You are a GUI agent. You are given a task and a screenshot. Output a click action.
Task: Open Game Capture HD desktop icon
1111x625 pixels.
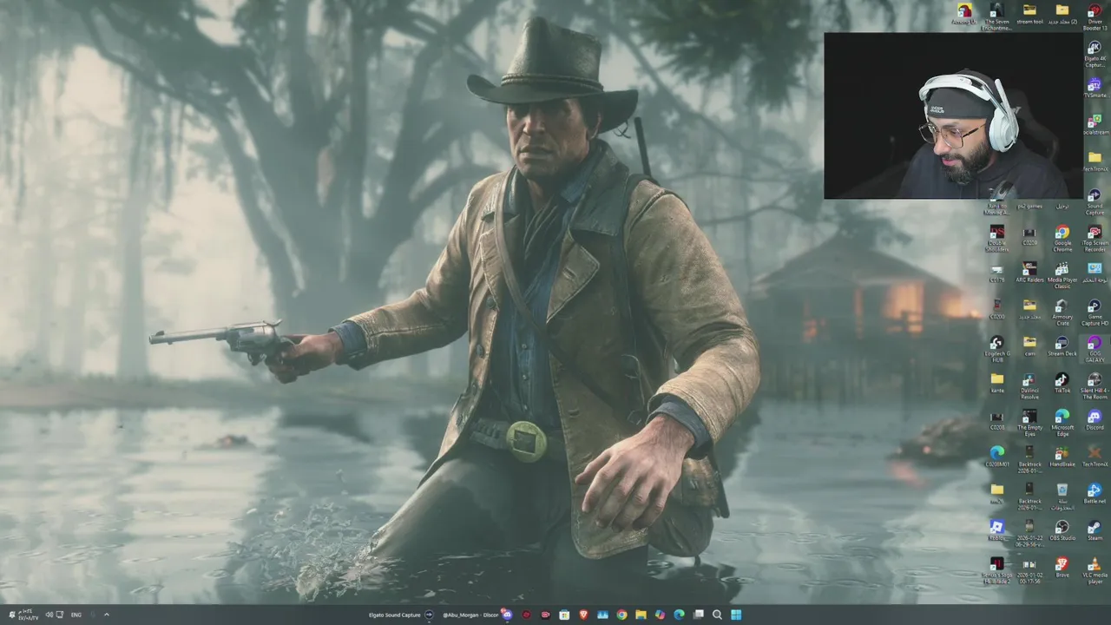[x=1095, y=312]
